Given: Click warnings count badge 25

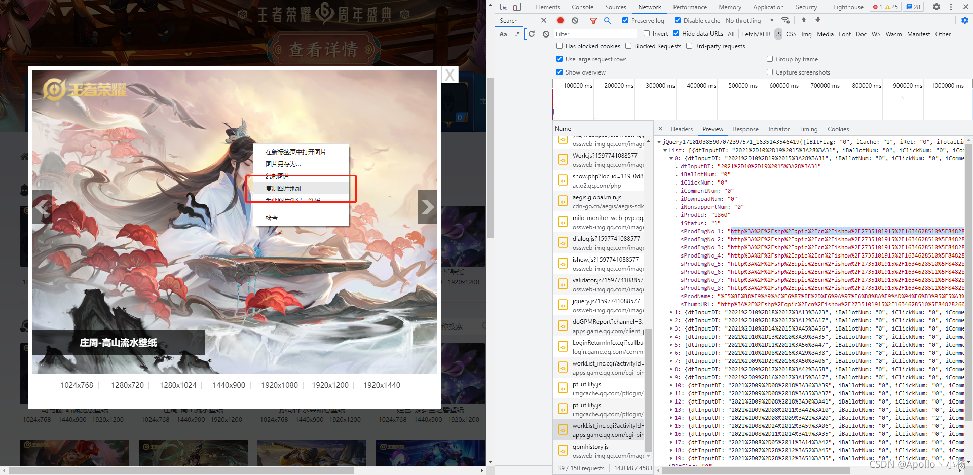Looking at the screenshot, I should [891, 7].
